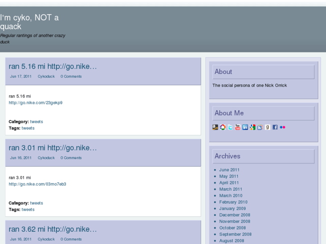Click the body text 'ran 3.01 mi'

tap(20, 178)
